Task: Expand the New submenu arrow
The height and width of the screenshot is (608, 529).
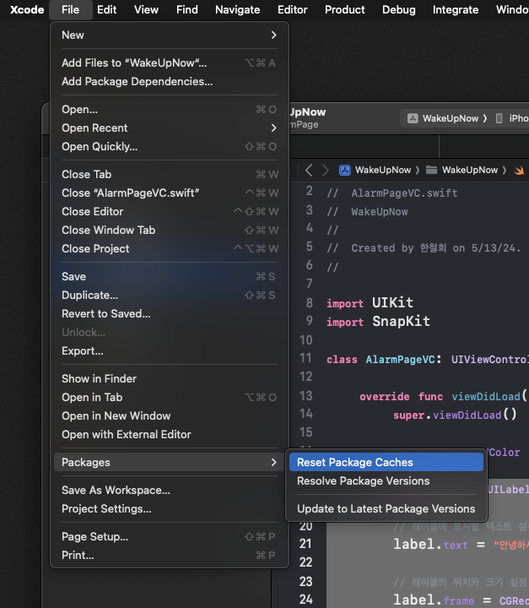Action: (x=273, y=35)
